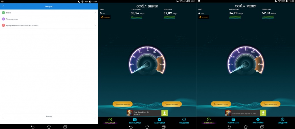Click Тестировать снова in 34,78 Mbps screen
Viewport: 295px width, 129px height.
coord(221,104)
